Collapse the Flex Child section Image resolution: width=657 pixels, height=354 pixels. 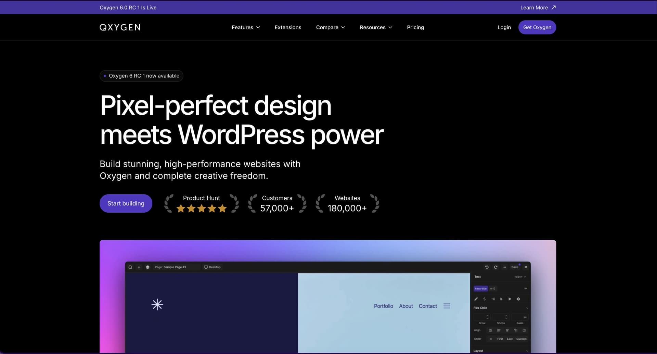coord(527,308)
